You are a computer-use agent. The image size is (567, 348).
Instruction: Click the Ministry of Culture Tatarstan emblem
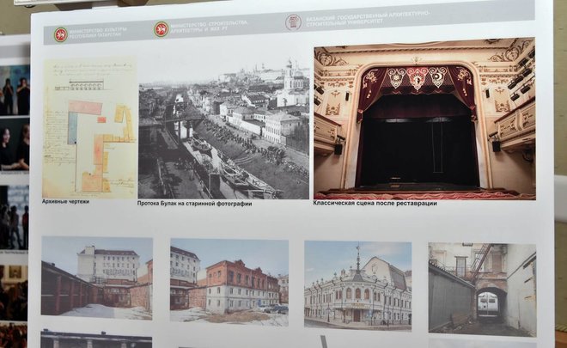[60, 34]
